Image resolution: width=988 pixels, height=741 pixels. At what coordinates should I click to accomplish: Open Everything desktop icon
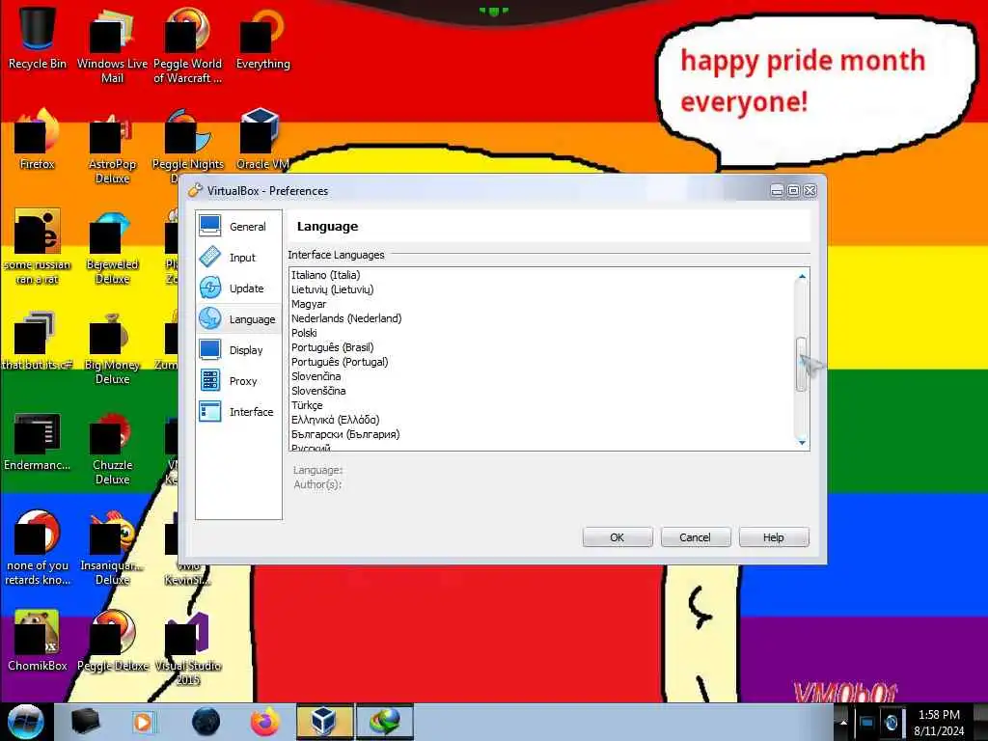tap(262, 39)
